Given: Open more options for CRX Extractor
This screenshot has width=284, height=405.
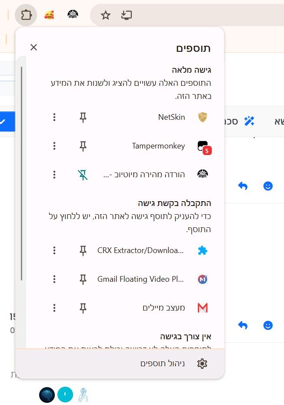Looking at the screenshot, I should (54, 250).
